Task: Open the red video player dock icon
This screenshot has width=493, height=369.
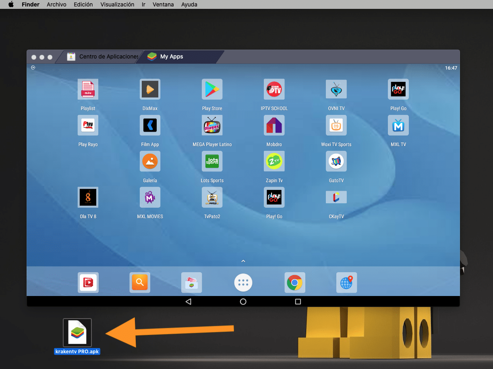Action: click(x=88, y=282)
